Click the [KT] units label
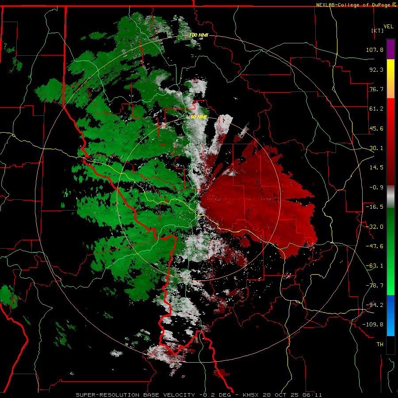 point(378,31)
